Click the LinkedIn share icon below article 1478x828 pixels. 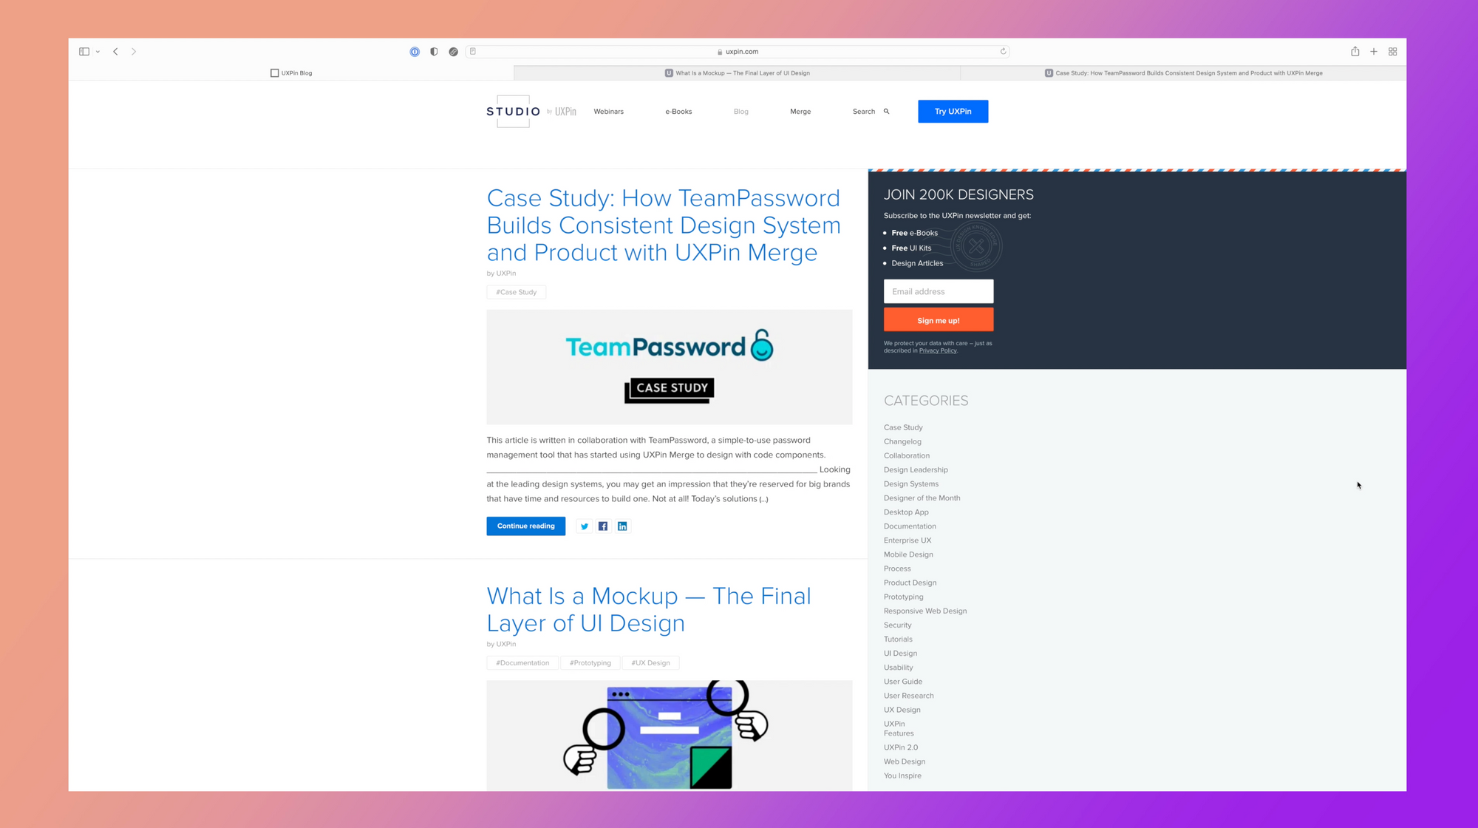point(622,525)
